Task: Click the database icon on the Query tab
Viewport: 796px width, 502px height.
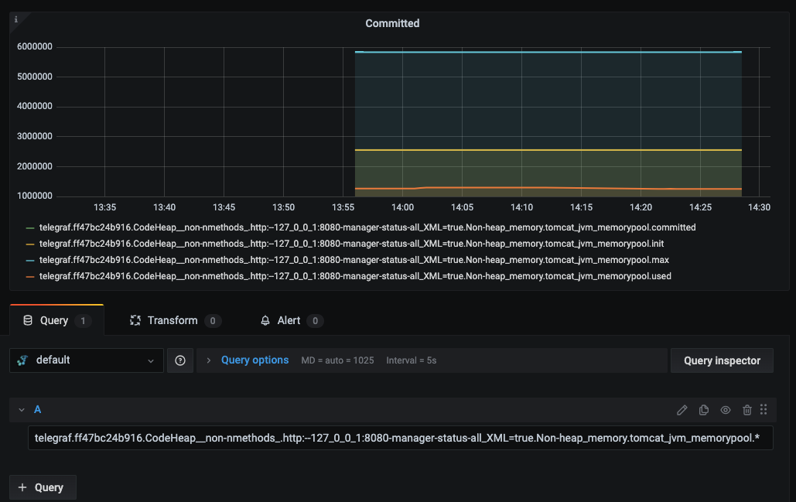Action: click(x=28, y=320)
